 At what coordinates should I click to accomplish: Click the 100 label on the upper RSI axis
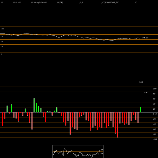3,29
